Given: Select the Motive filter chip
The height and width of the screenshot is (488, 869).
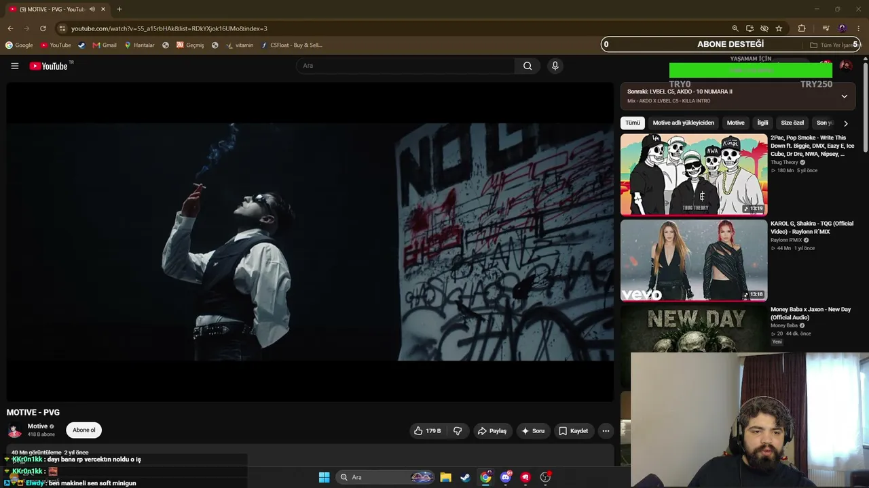Looking at the screenshot, I should click(735, 123).
